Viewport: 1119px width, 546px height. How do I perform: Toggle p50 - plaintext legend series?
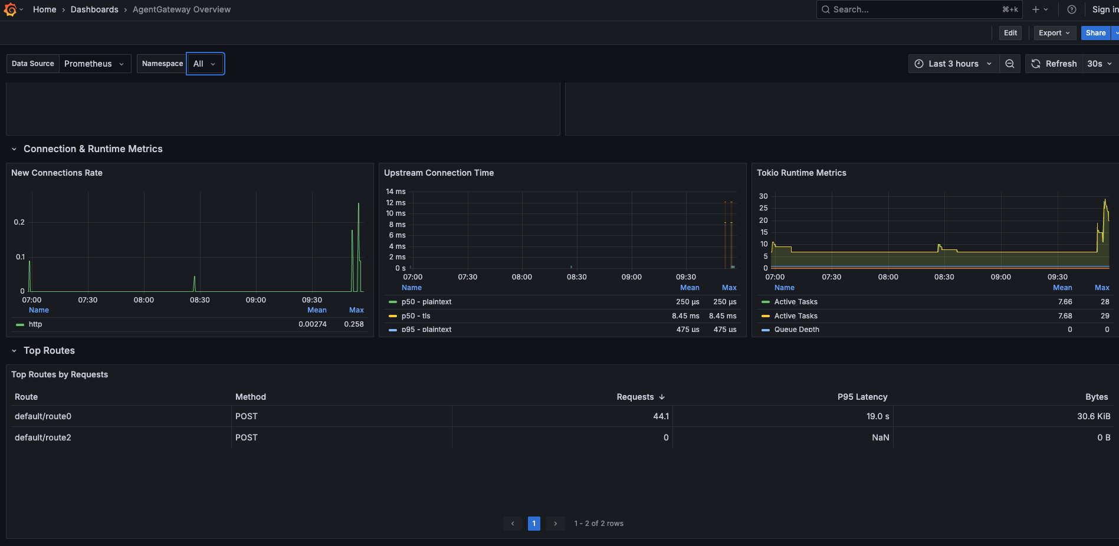coord(426,302)
